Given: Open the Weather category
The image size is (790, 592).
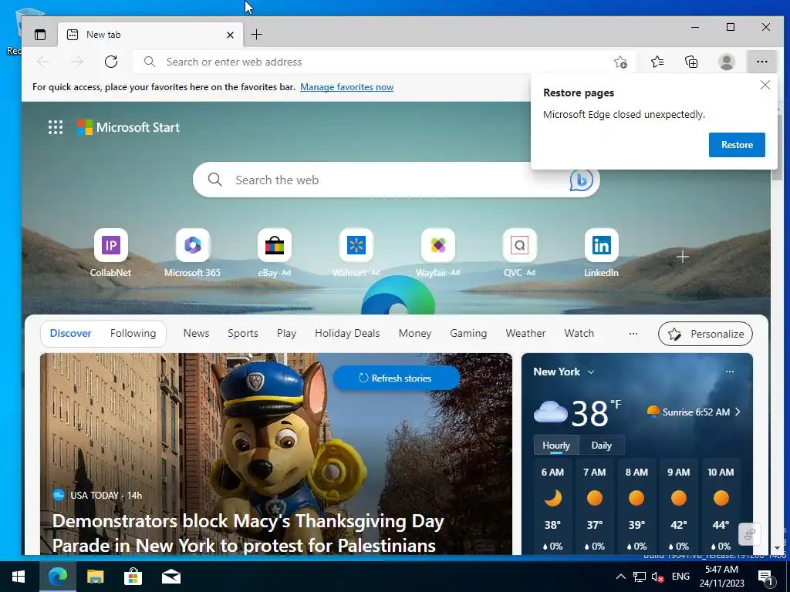Looking at the screenshot, I should [x=525, y=333].
